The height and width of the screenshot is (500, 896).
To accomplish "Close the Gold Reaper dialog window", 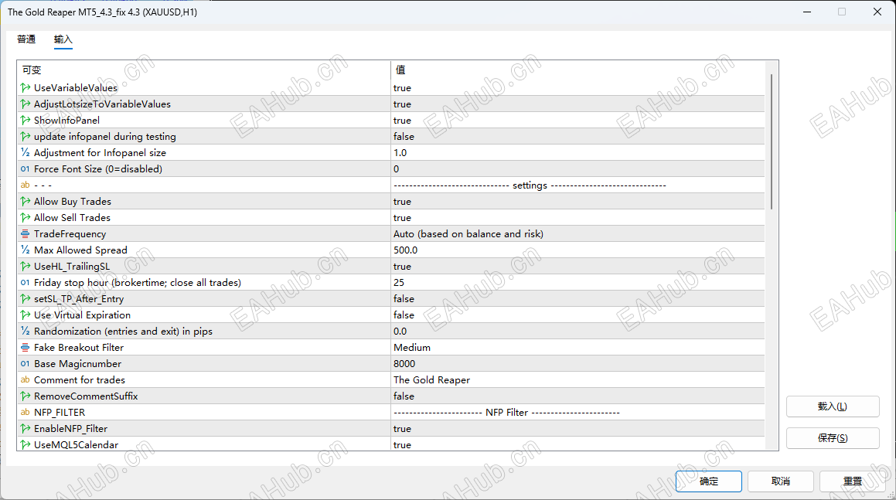I will coord(877,12).
